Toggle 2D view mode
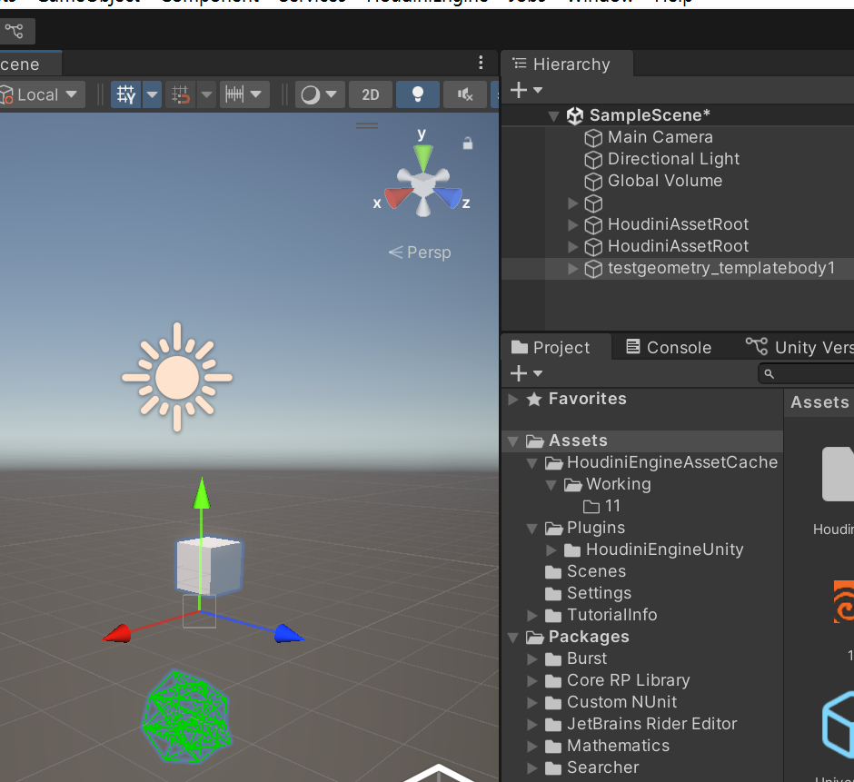Screen dimensions: 854x782 pyautogui.click(x=370, y=94)
